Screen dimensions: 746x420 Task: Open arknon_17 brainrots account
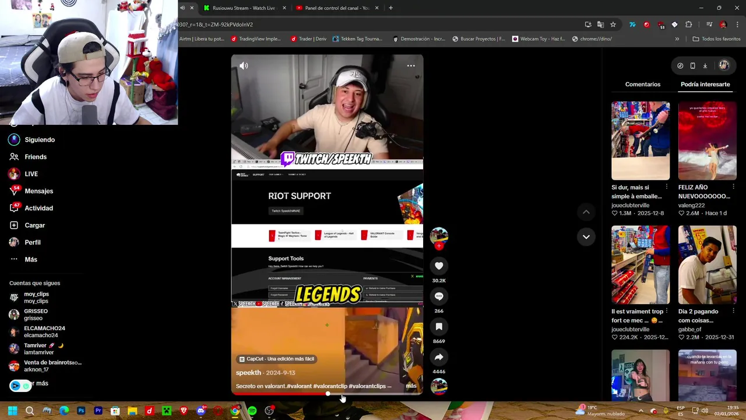[x=45, y=366]
